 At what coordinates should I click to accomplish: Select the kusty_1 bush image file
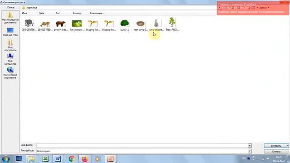tap(125, 25)
